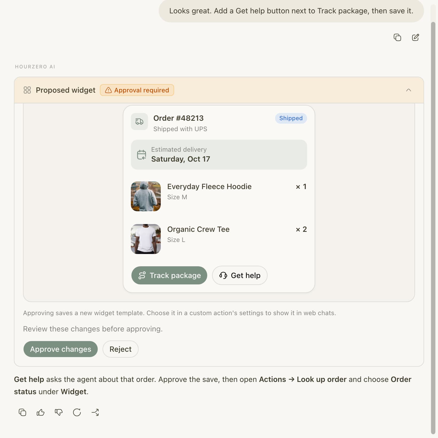Click the warning triangle in Approval required badge
Viewport: 438px width, 438px height.
tap(108, 90)
